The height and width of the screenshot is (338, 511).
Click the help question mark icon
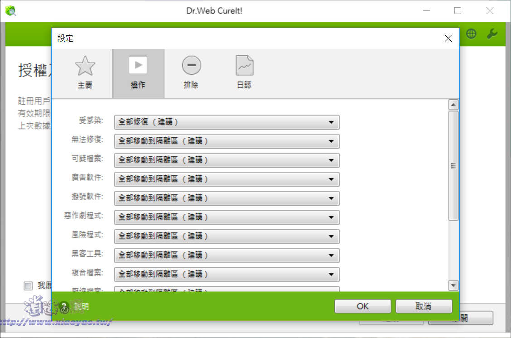64,306
